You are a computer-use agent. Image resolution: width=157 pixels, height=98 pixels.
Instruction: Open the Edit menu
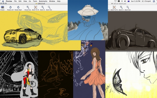(20, 1)
